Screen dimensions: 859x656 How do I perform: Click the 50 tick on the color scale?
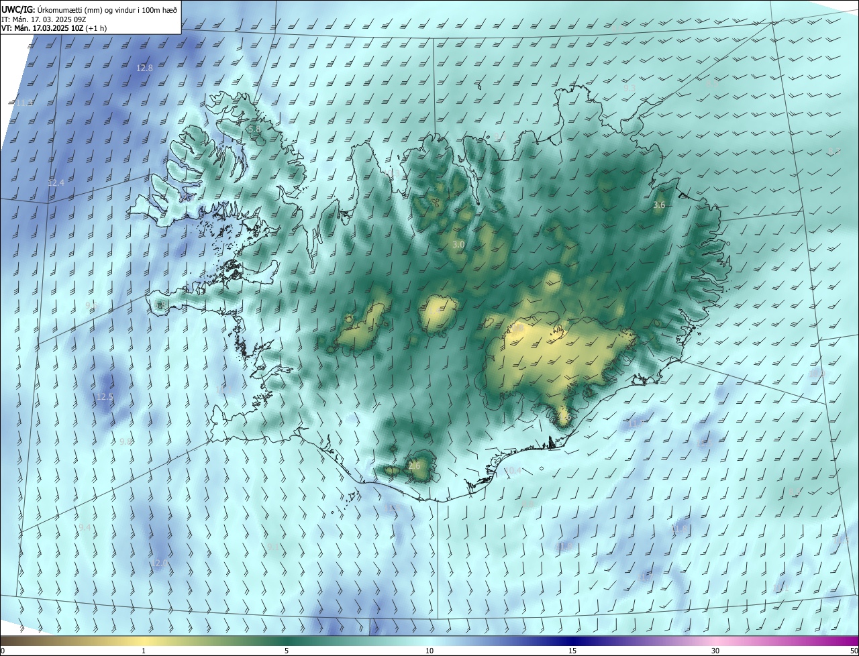pos(854,651)
